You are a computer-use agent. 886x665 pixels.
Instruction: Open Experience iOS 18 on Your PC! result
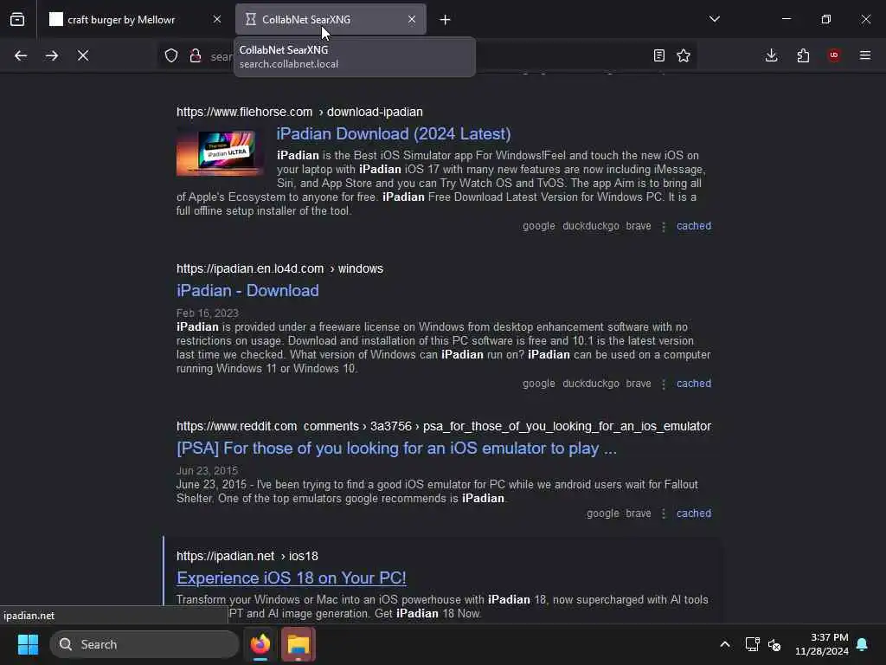coord(291,578)
